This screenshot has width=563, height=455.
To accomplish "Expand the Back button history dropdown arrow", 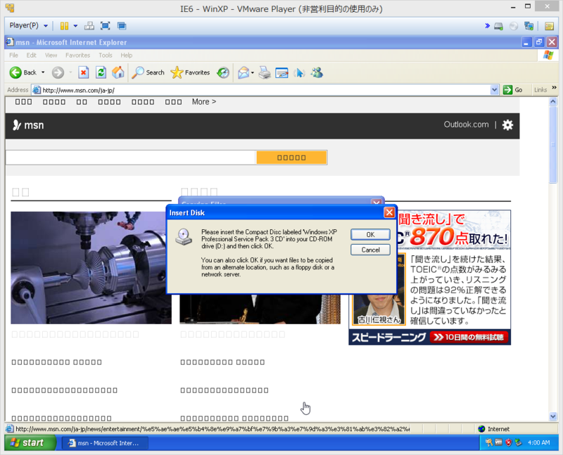I will [x=43, y=72].
